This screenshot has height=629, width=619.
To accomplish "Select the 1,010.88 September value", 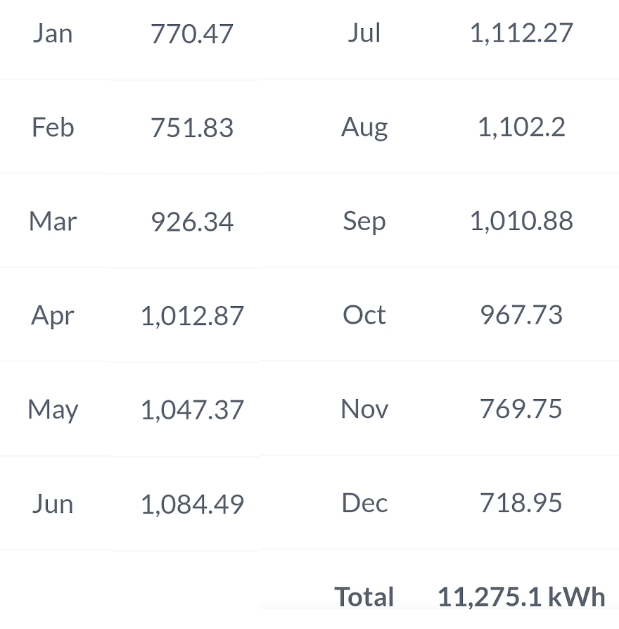I will [x=521, y=221].
